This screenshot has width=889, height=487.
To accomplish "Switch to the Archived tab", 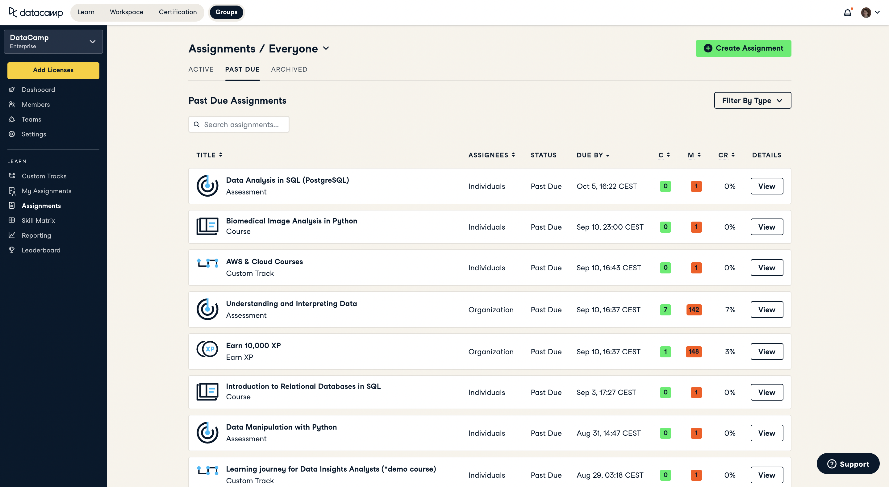I will [x=289, y=69].
